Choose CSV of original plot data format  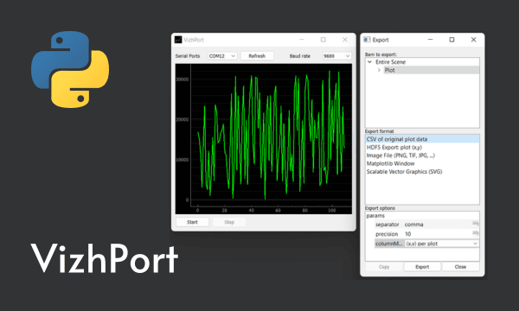coord(422,139)
